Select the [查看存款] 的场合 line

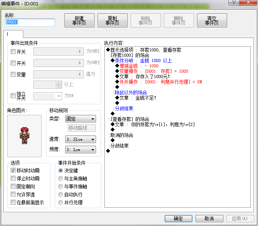click(x=129, y=119)
